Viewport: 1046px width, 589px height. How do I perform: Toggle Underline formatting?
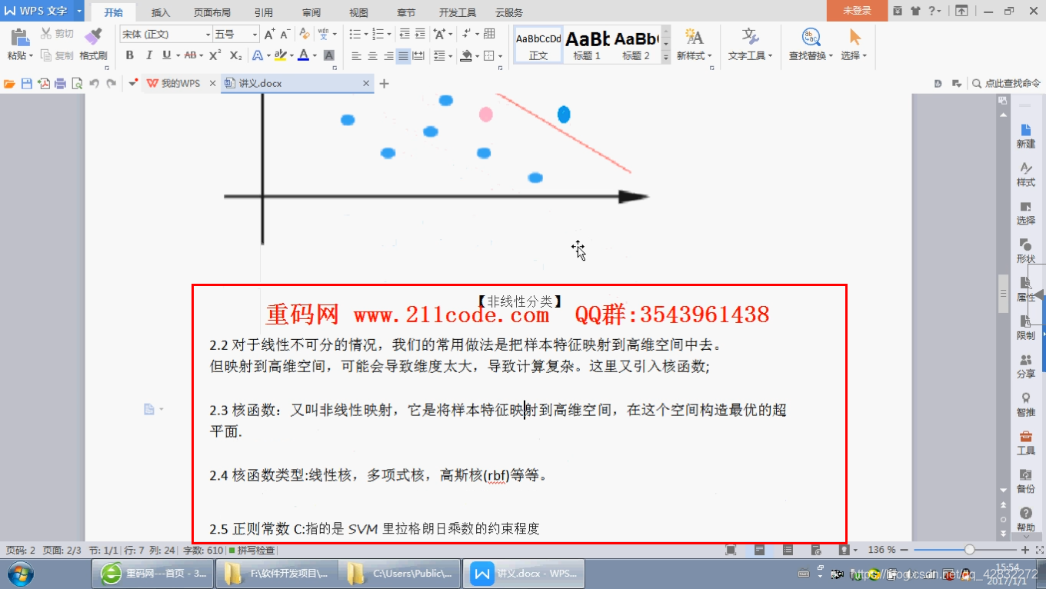(167, 55)
